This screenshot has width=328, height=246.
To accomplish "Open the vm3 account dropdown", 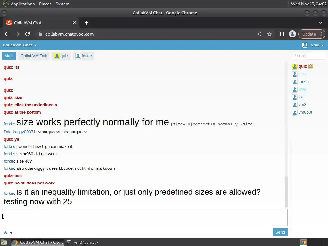I will [x=317, y=45].
